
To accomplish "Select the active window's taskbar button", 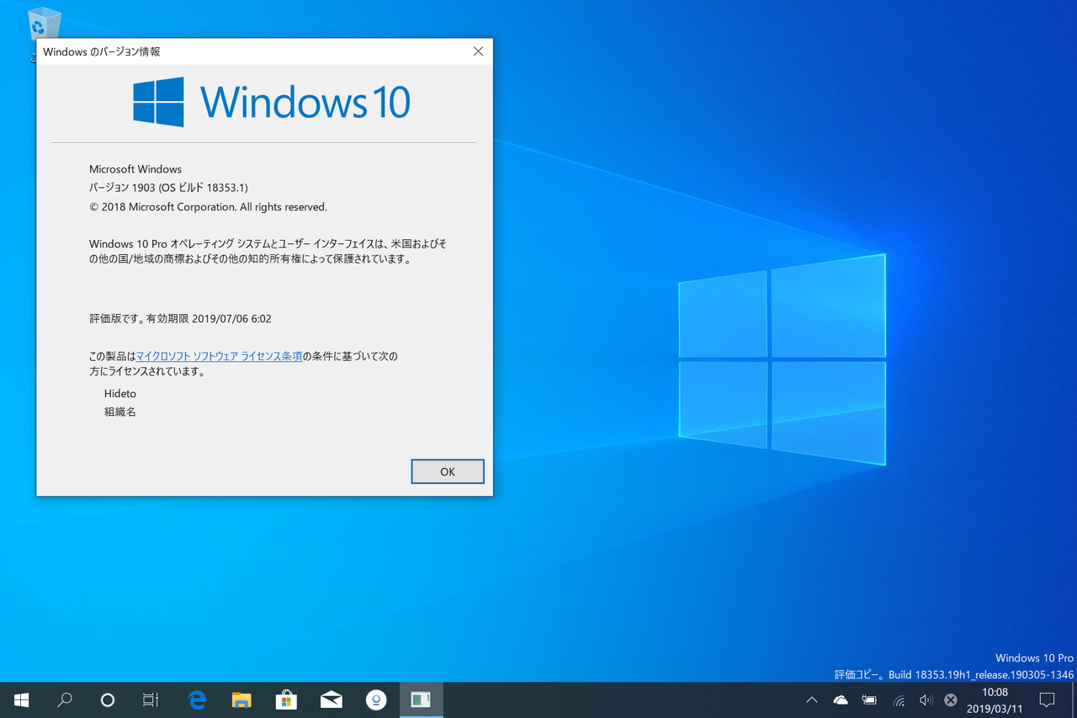I will 421,699.
